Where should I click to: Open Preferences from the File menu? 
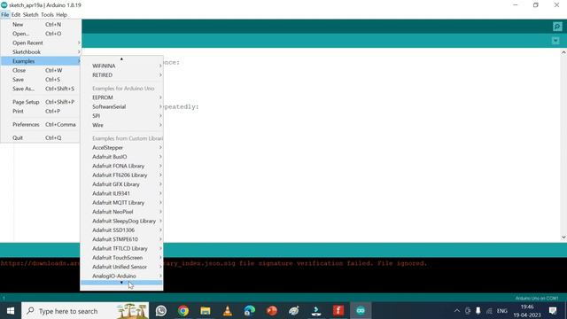(x=41, y=124)
